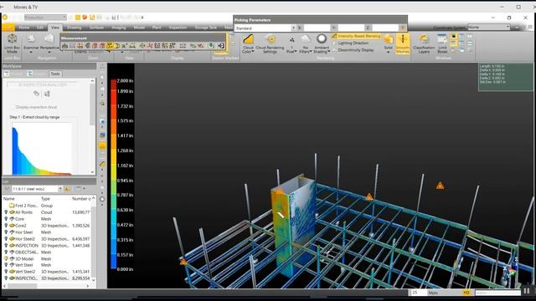This screenshot has width=536, height=301.
Task: Click the magnifier icon in vertical toolbar
Action: [x=102, y=103]
